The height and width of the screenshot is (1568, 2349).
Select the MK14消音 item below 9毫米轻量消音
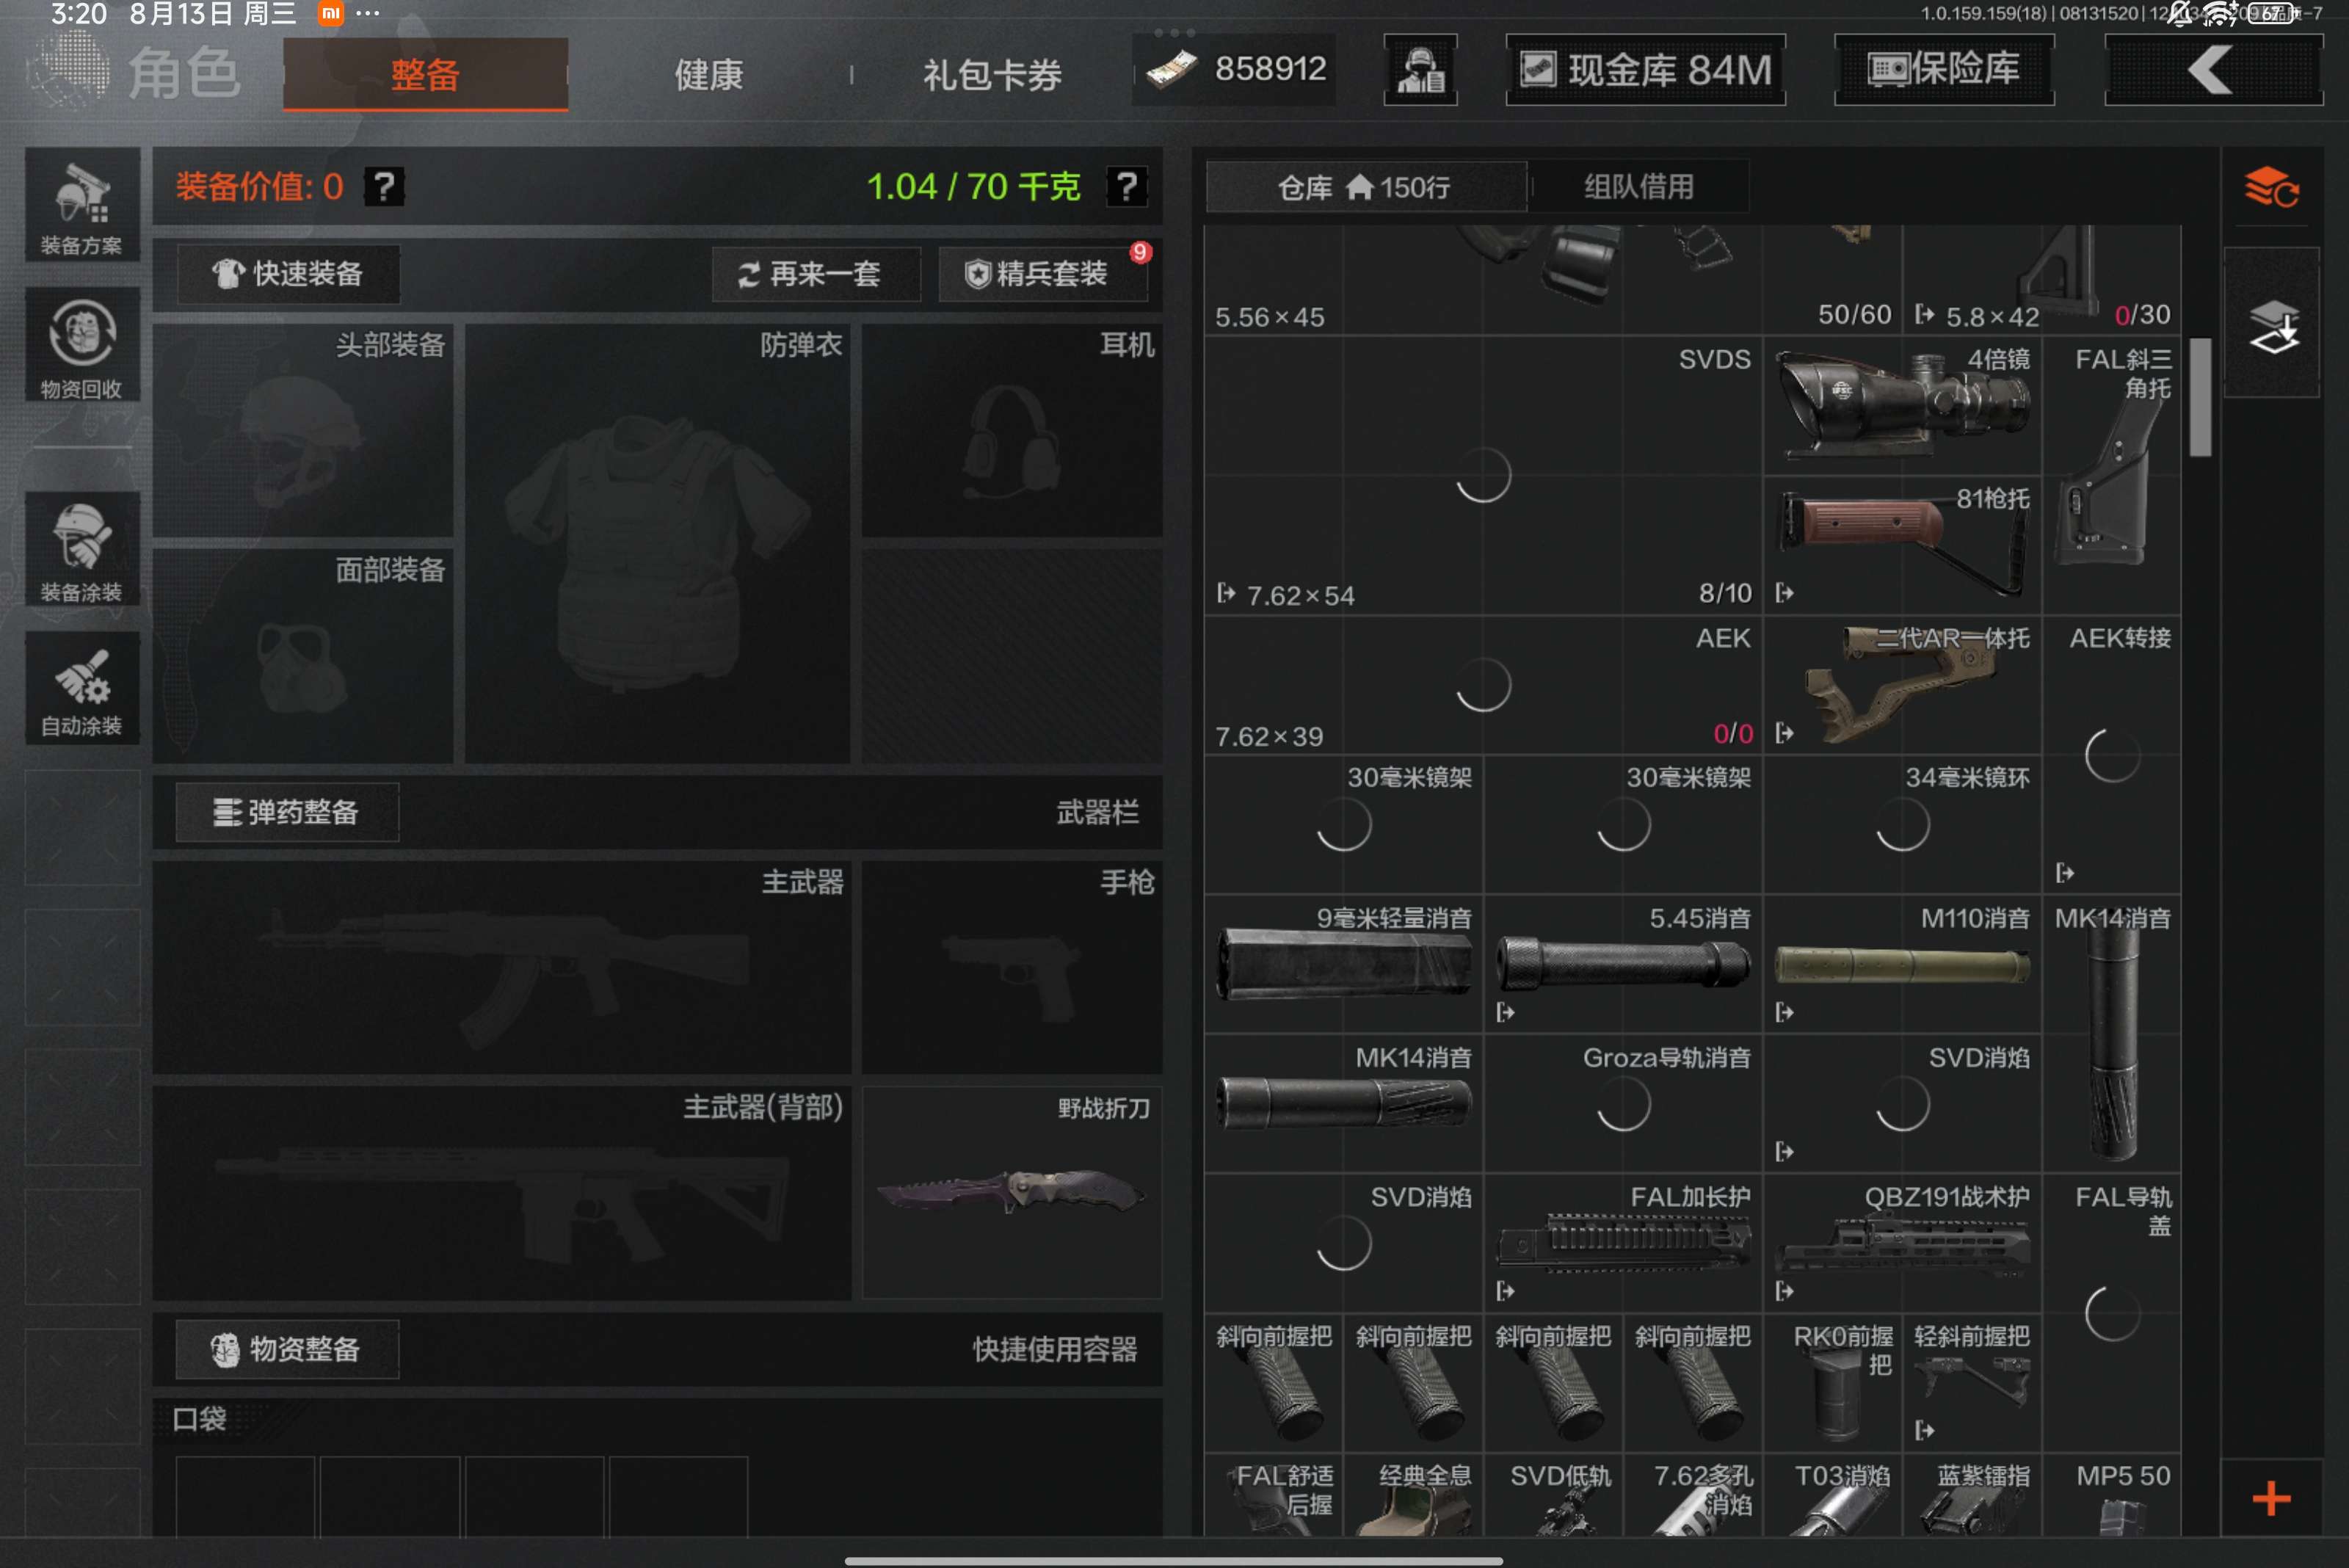(x=1344, y=1104)
